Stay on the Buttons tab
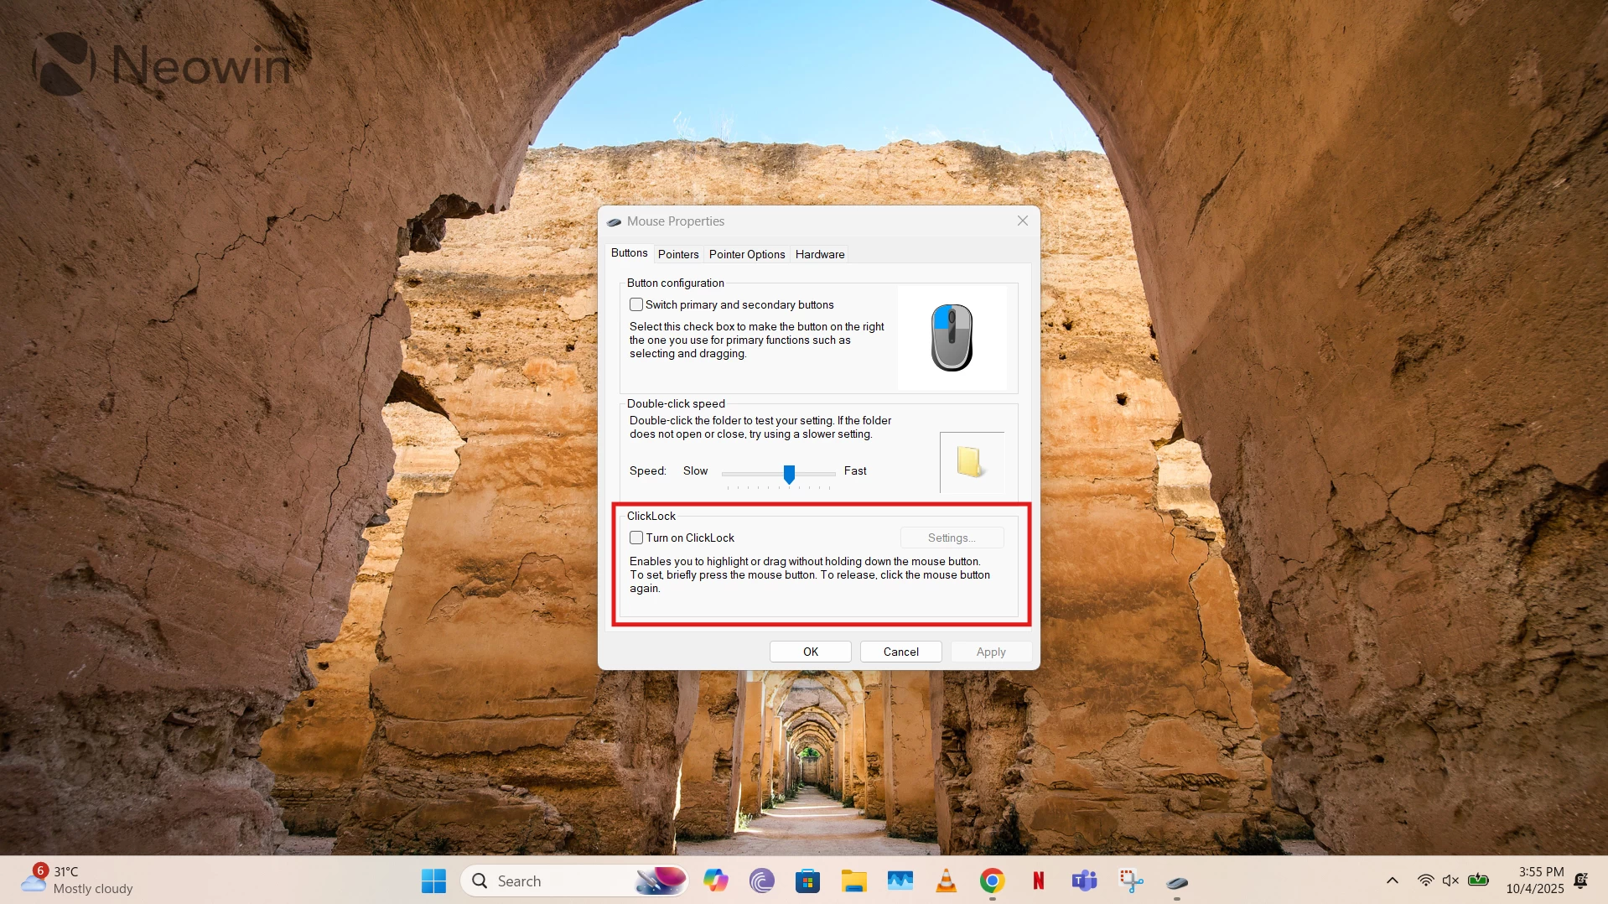Image resolution: width=1608 pixels, height=904 pixels. 629,253
